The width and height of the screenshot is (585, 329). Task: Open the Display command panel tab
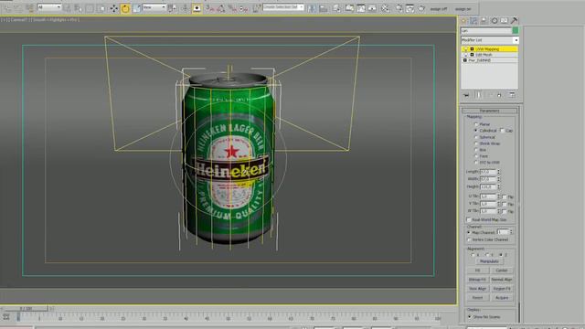pyautogui.click(x=504, y=20)
